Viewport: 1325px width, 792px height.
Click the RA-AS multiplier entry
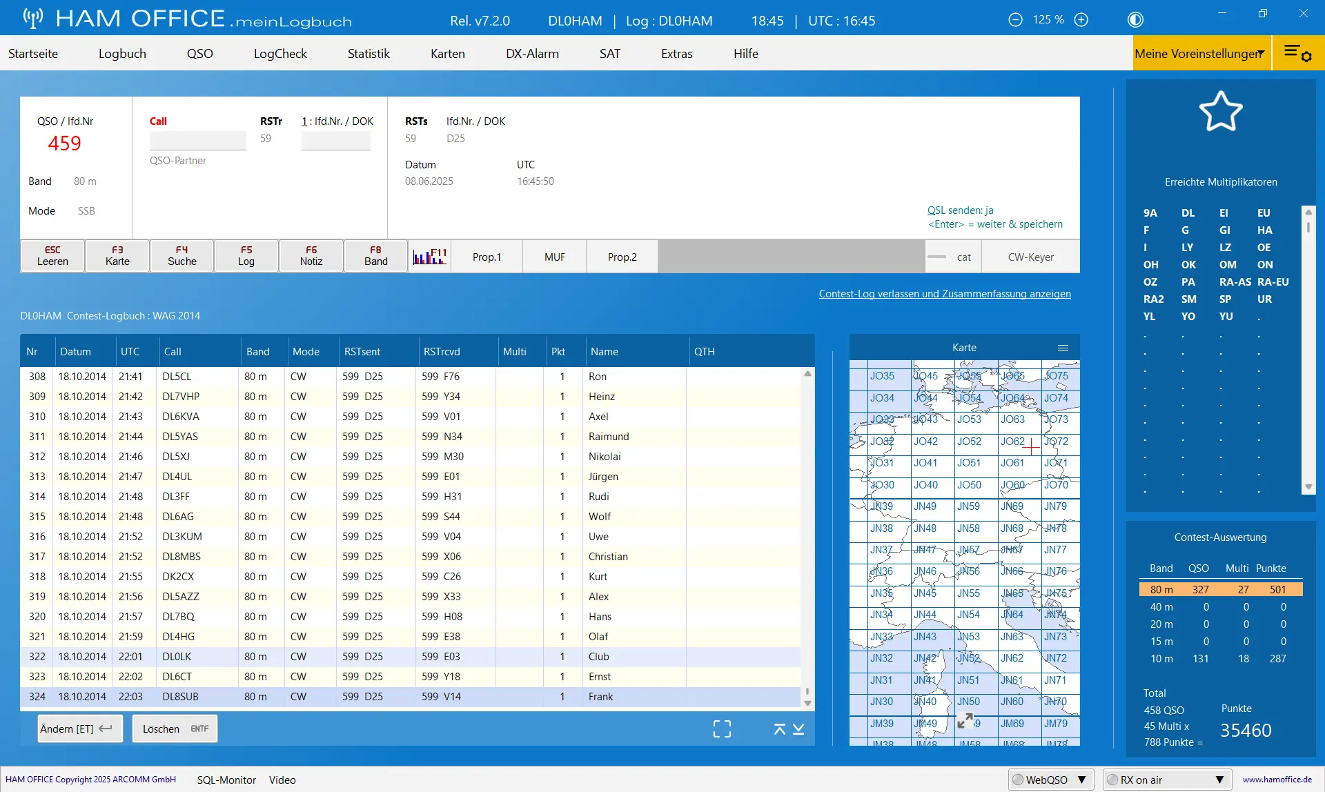[1235, 281]
